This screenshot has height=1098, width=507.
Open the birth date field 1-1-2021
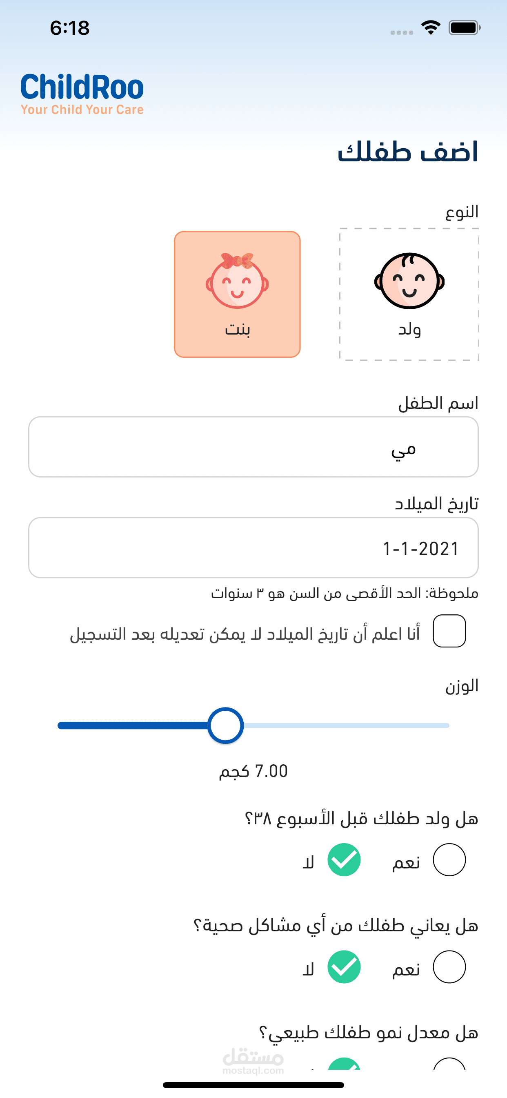pos(253,548)
